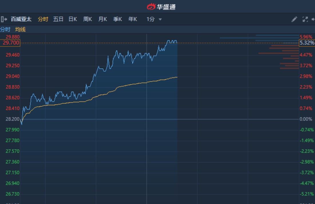Toggle the yellow 均线 average line legend

[20, 29]
